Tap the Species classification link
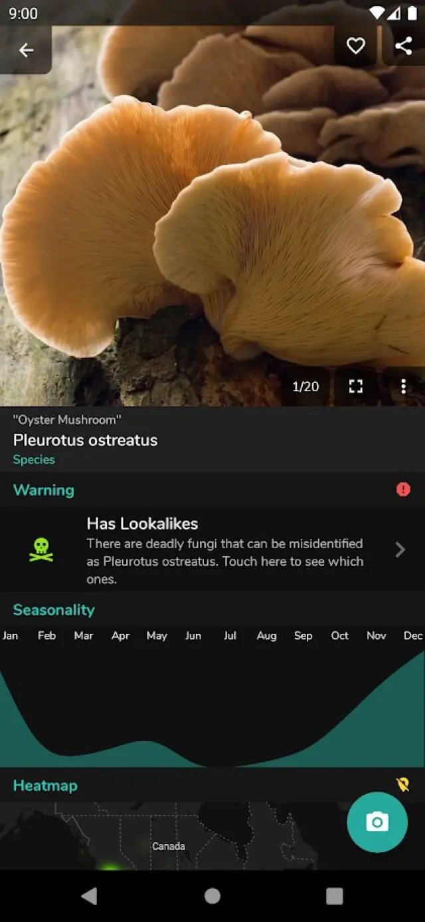The image size is (425, 922). pos(34,460)
